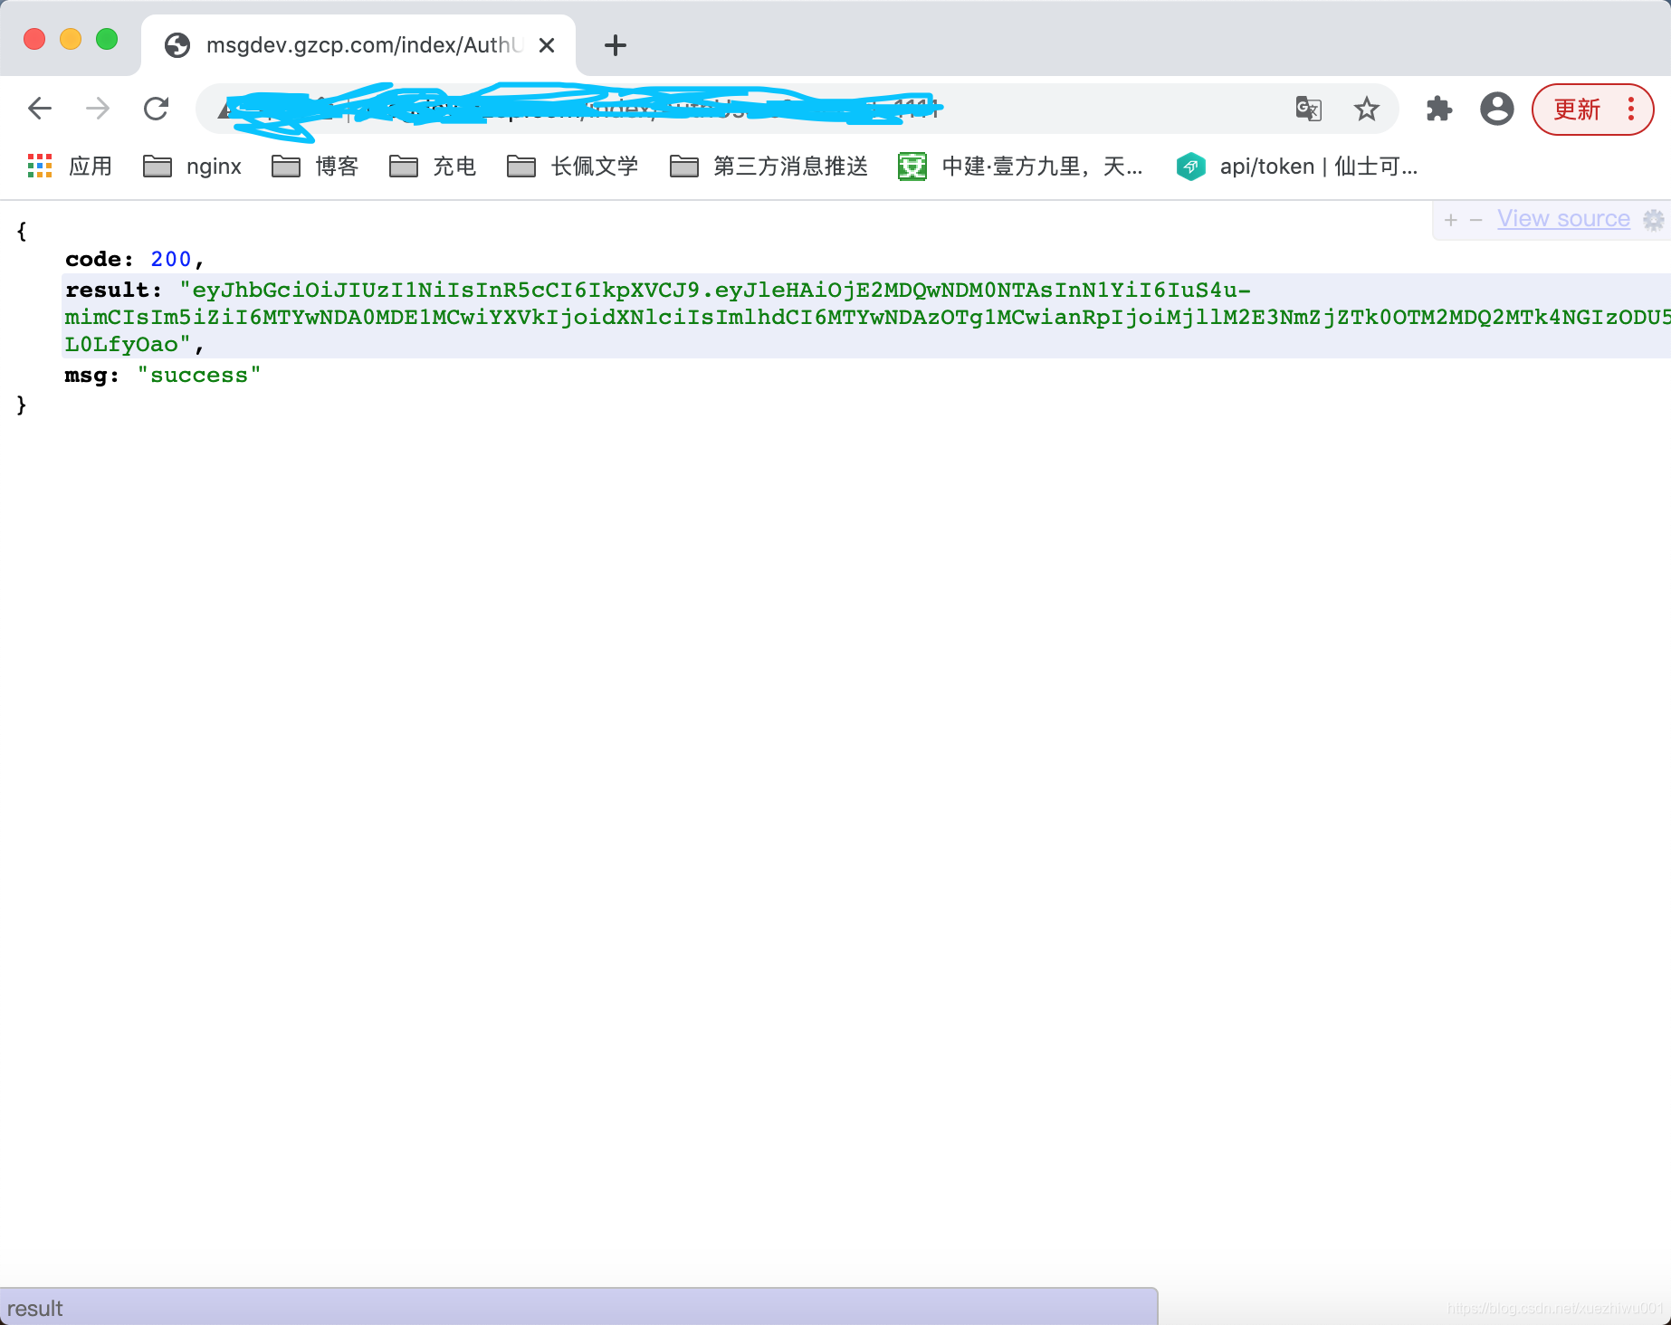
Task: Open Chrome three-dot menu in update button
Action: (x=1631, y=109)
